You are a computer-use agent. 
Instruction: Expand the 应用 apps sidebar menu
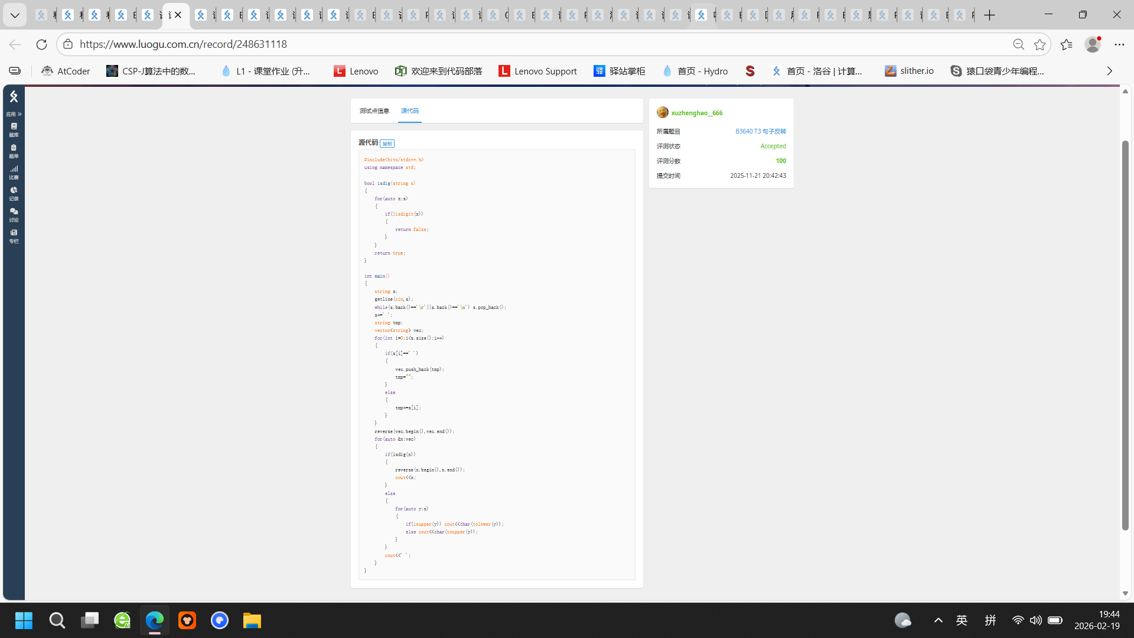click(x=14, y=114)
